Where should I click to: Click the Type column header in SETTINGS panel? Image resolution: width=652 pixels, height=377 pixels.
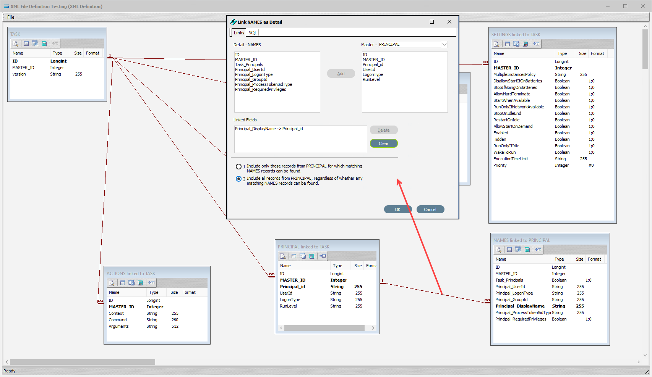565,54
